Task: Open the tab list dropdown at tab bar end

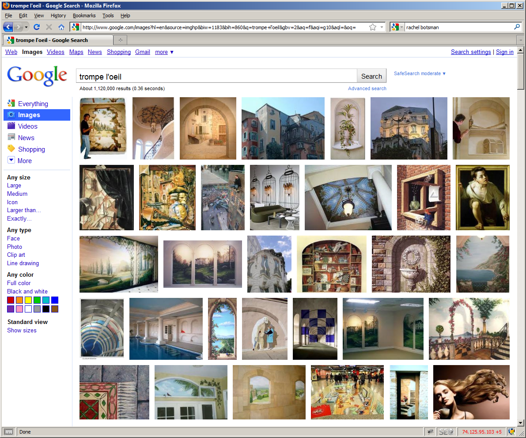Action: point(521,40)
